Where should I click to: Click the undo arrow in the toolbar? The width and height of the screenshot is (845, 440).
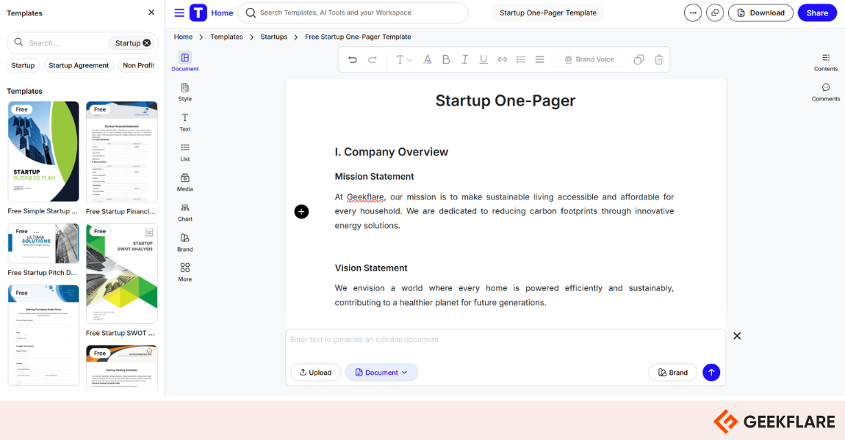point(353,59)
